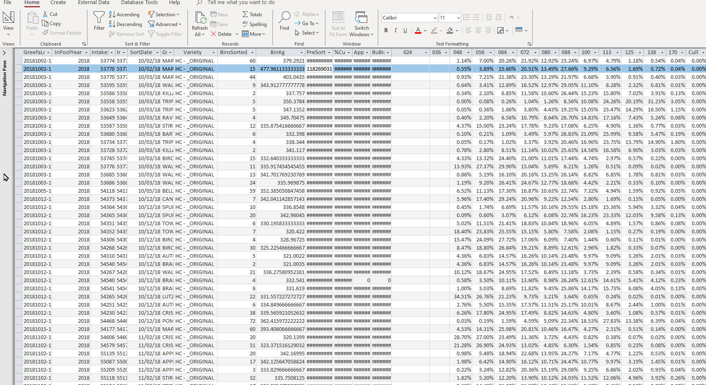Viewport: 706px width, 385px height.
Task: Open the Calibri font name dropdown
Action: click(x=435, y=18)
